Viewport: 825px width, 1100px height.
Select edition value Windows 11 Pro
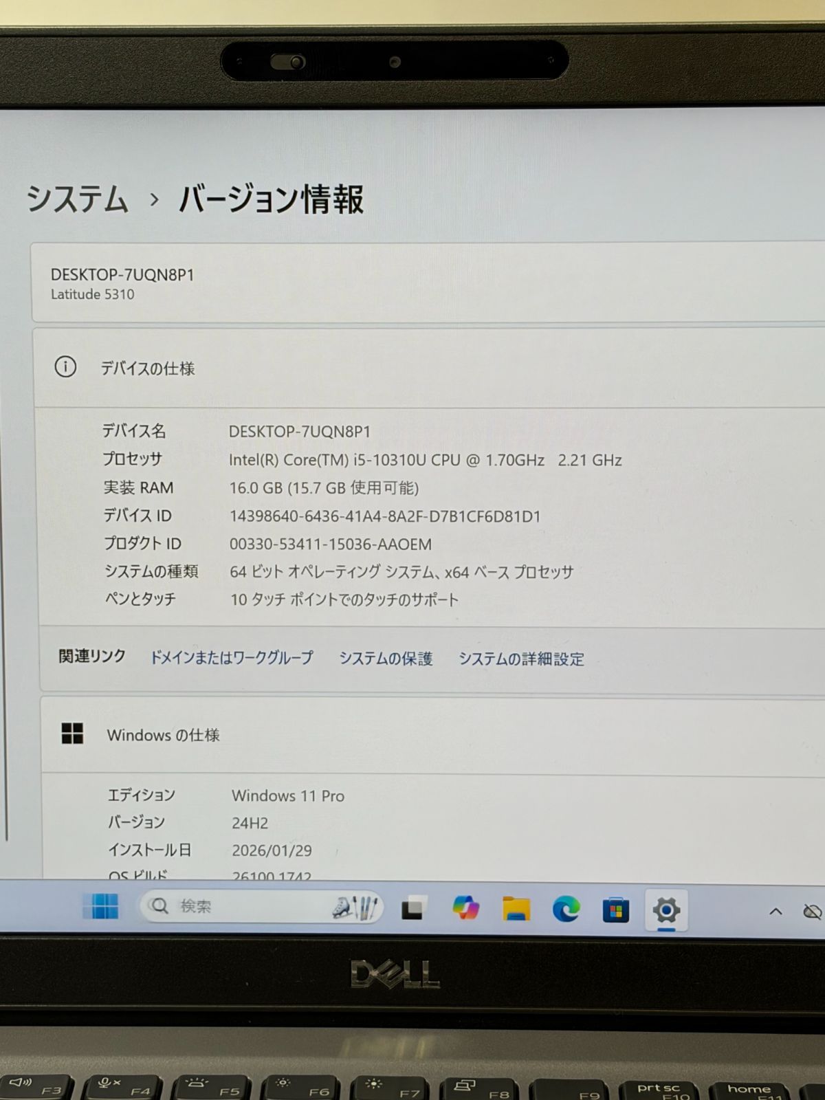pyautogui.click(x=288, y=795)
